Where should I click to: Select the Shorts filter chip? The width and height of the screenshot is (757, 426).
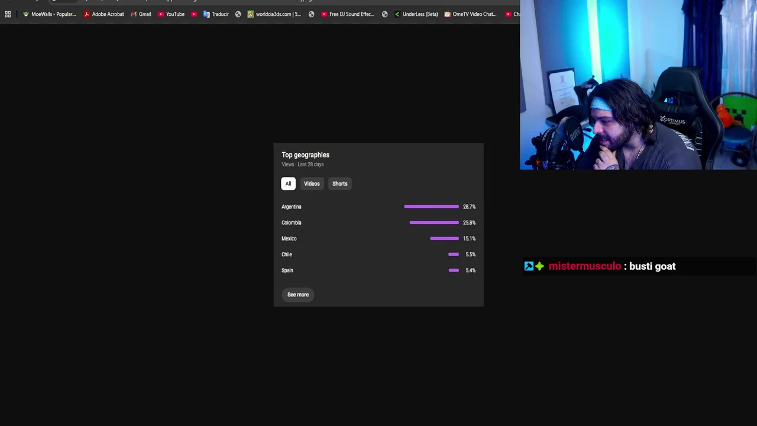pyautogui.click(x=339, y=183)
